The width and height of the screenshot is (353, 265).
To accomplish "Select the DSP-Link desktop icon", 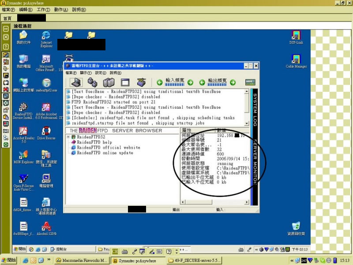I will tap(296, 38).
